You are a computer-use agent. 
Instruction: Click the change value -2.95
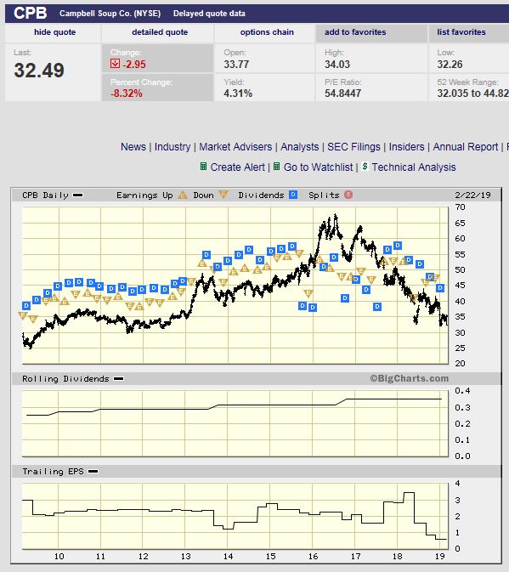134,65
